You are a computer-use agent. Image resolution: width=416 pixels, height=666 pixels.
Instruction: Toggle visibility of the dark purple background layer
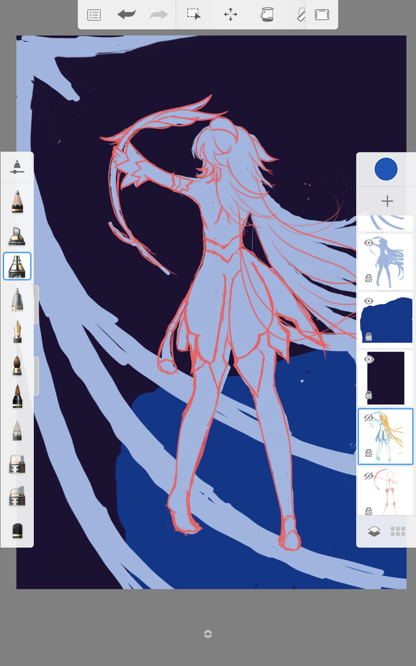[x=369, y=360]
